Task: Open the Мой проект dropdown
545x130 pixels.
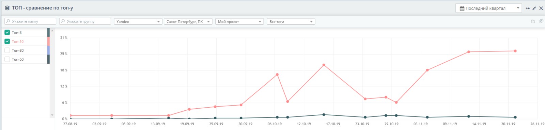Action: (239, 21)
